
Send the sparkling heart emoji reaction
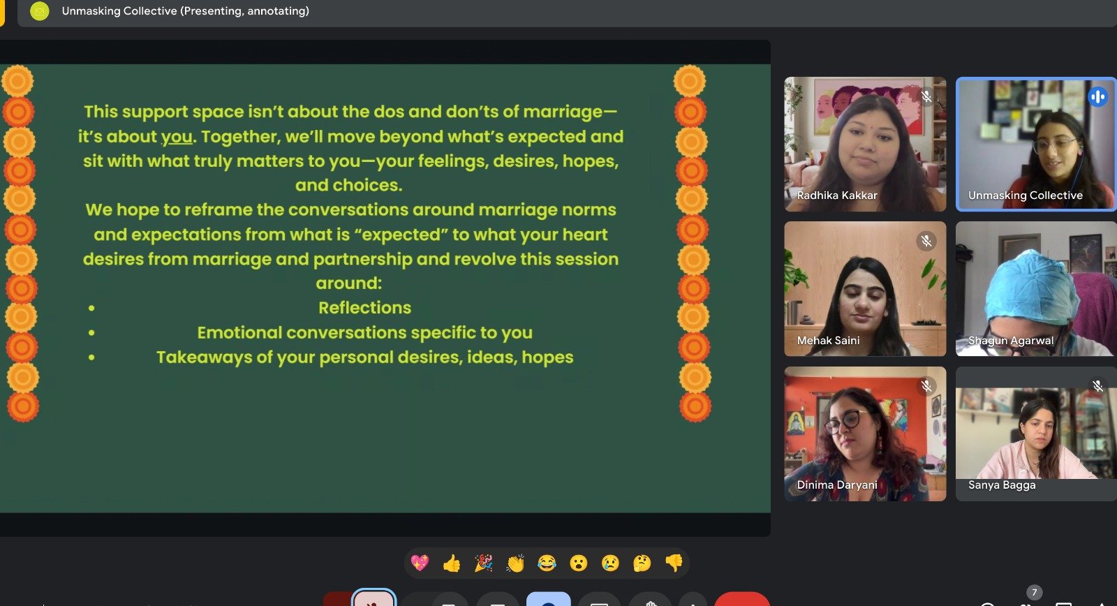pos(419,563)
